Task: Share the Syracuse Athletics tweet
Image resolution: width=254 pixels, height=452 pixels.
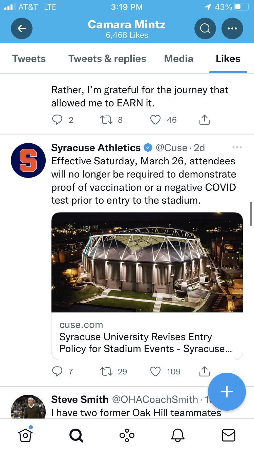Action: click(204, 372)
